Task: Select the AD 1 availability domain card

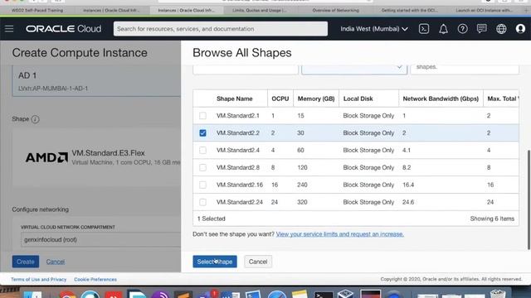Action: pos(96,81)
